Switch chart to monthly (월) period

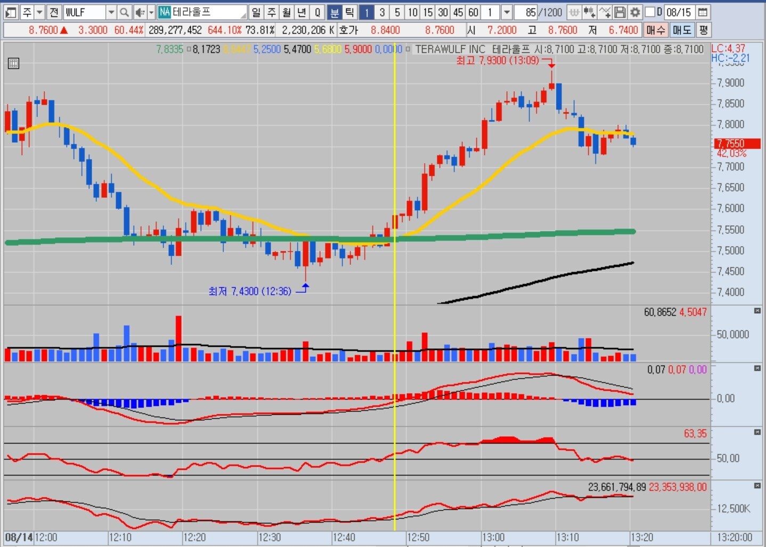(x=287, y=12)
